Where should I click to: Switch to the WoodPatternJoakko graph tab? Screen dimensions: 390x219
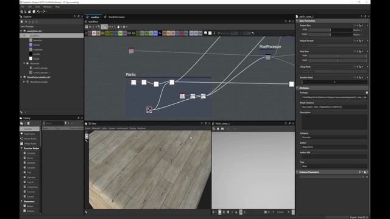pos(115,17)
